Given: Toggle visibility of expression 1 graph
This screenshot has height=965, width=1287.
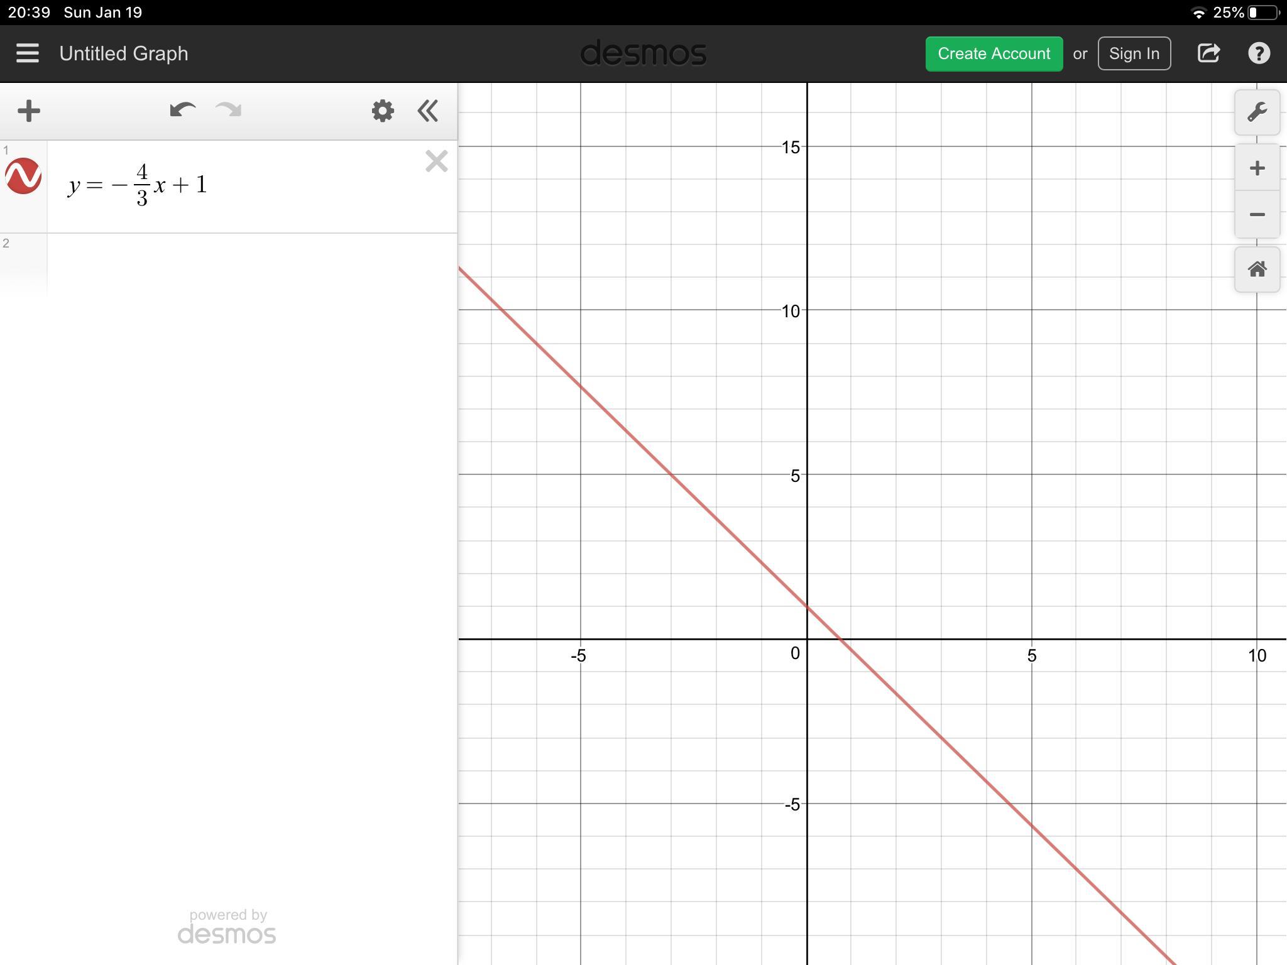Looking at the screenshot, I should tap(23, 177).
